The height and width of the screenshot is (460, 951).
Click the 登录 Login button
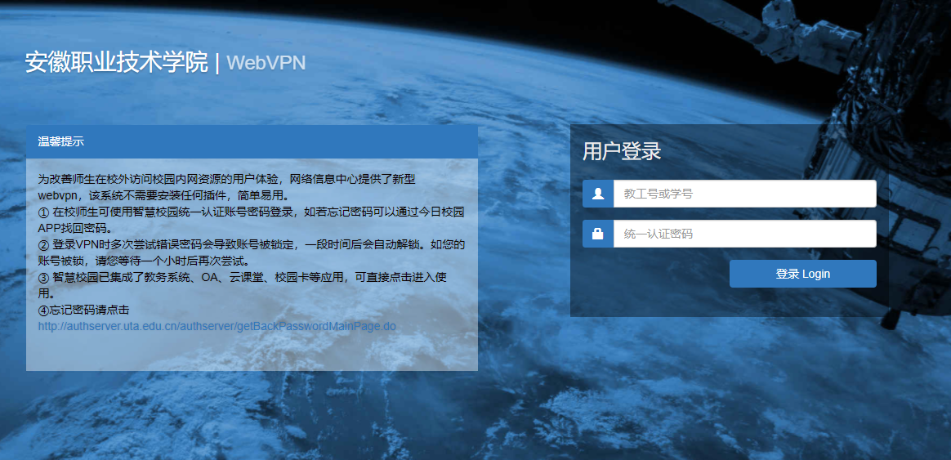[x=803, y=274]
